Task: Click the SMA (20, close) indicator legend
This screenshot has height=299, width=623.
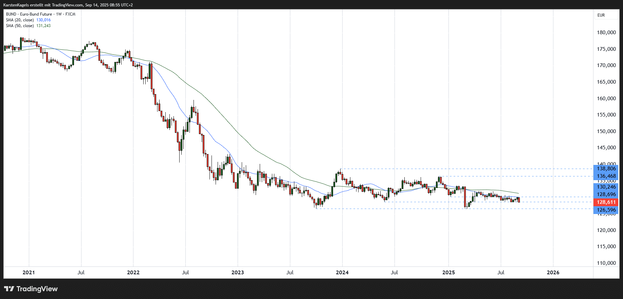Action: pyautogui.click(x=20, y=20)
